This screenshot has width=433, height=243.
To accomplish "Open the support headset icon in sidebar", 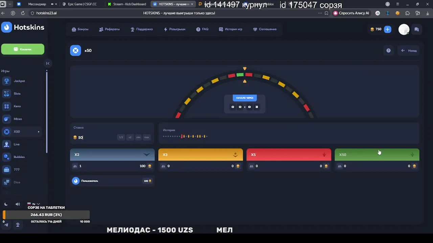I will pos(18,225).
